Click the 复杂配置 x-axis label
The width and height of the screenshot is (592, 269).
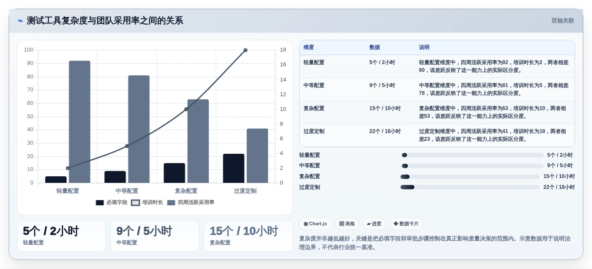186,191
